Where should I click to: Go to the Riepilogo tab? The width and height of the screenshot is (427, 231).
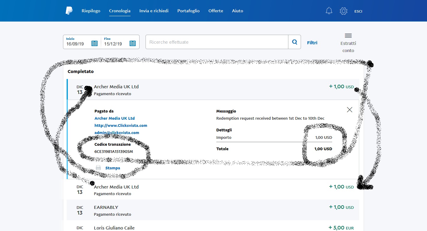coord(91,11)
